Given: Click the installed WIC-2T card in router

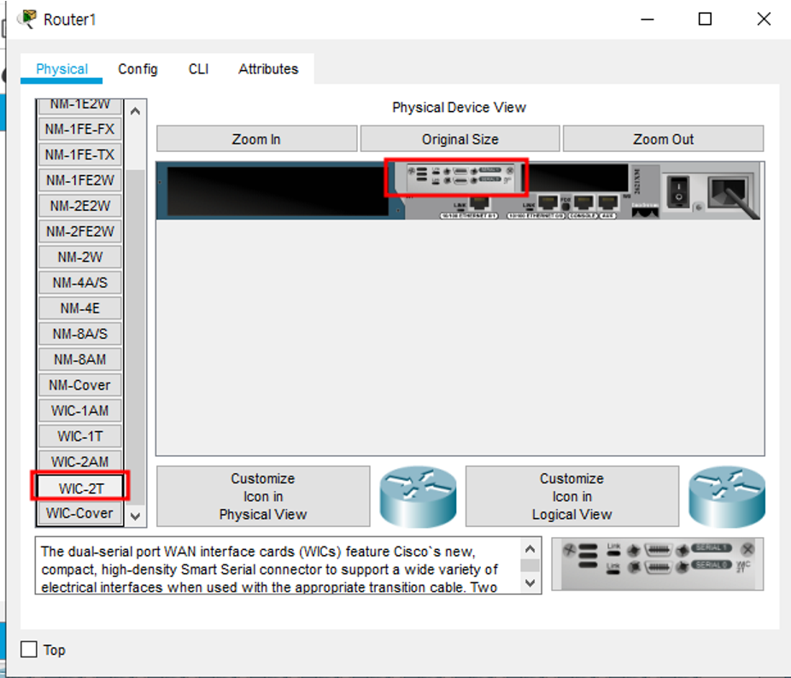Looking at the screenshot, I should coord(456,176).
